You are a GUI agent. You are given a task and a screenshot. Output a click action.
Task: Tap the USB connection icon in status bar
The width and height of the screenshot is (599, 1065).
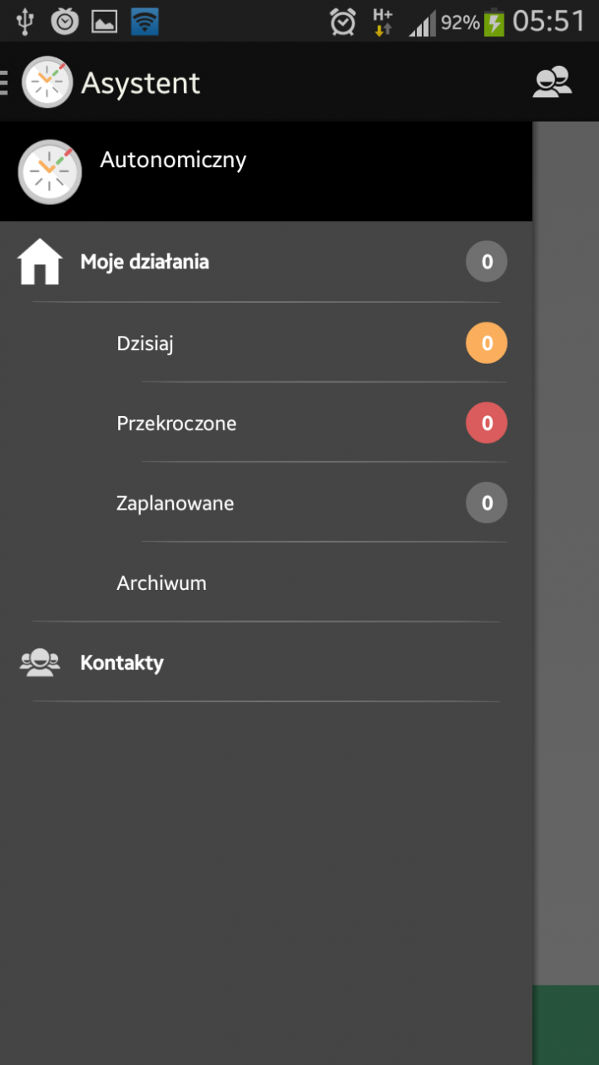tap(24, 21)
